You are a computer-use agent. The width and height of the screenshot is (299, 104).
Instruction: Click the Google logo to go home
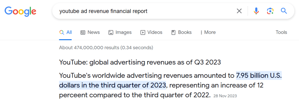[x=20, y=12]
